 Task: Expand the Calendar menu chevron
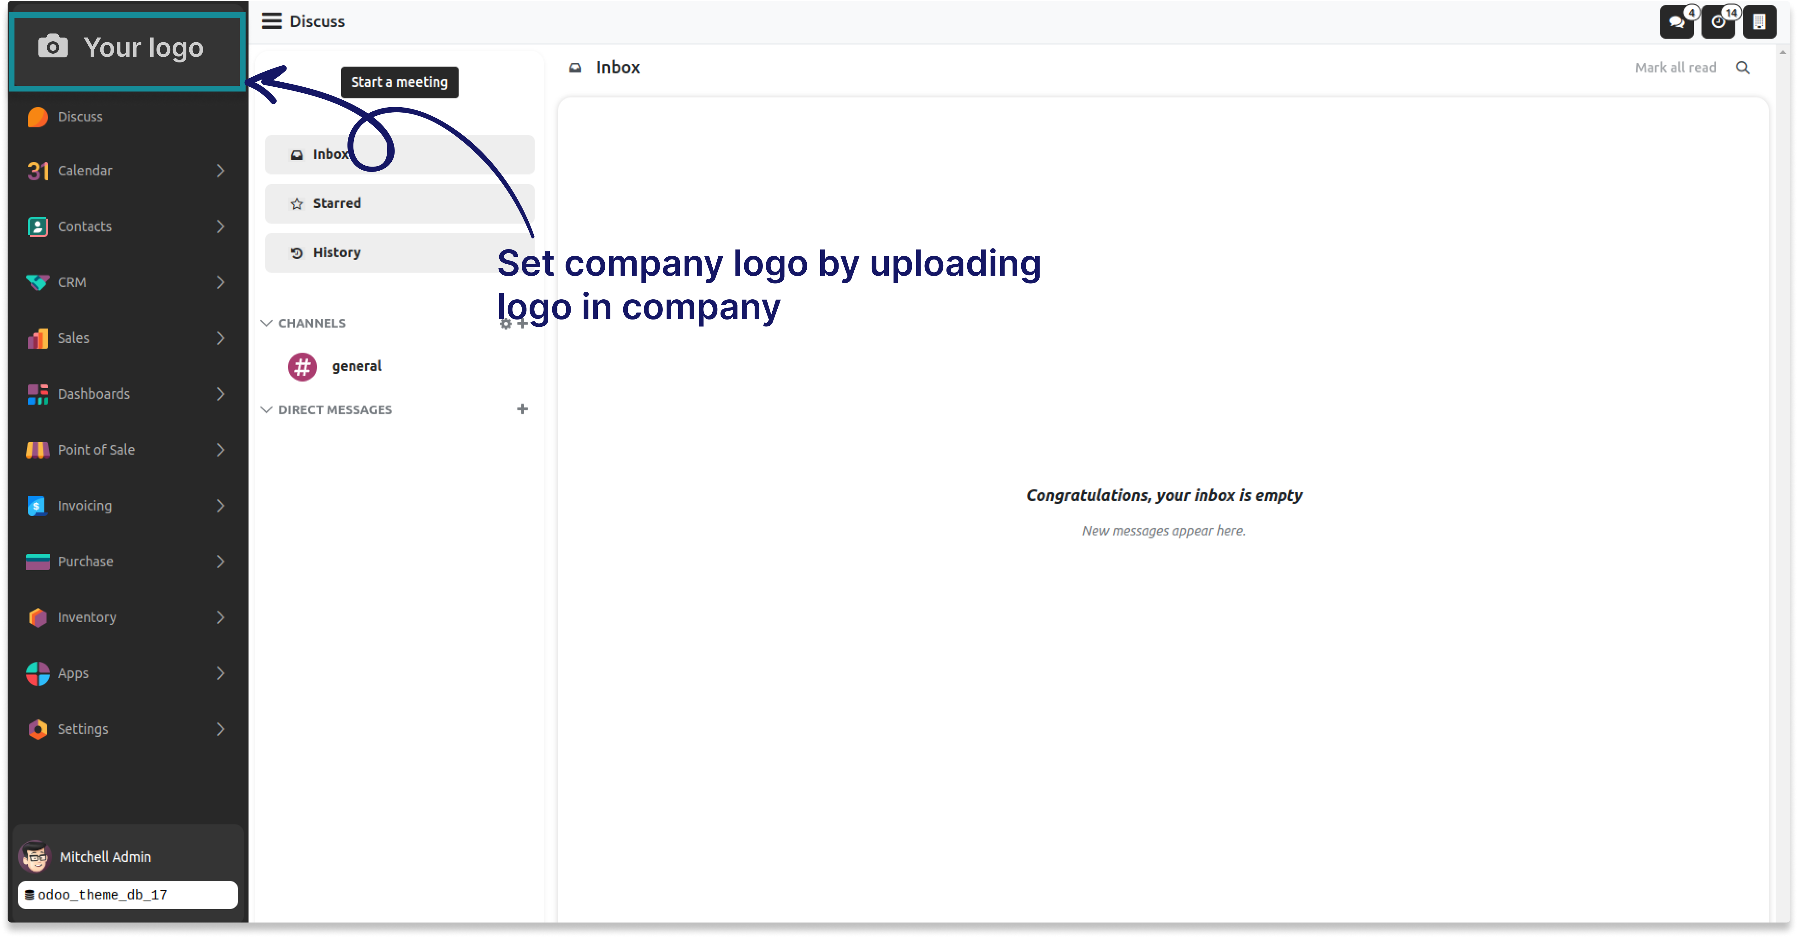click(221, 170)
